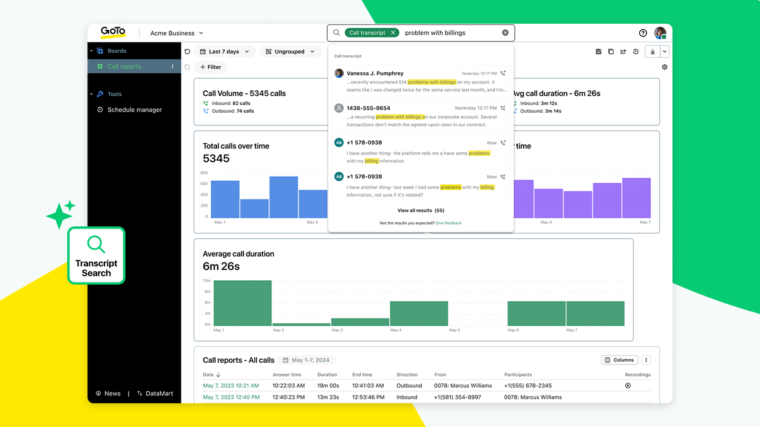Click the duplicate board icon
Viewport: 760px width, 427px height.
(x=611, y=52)
